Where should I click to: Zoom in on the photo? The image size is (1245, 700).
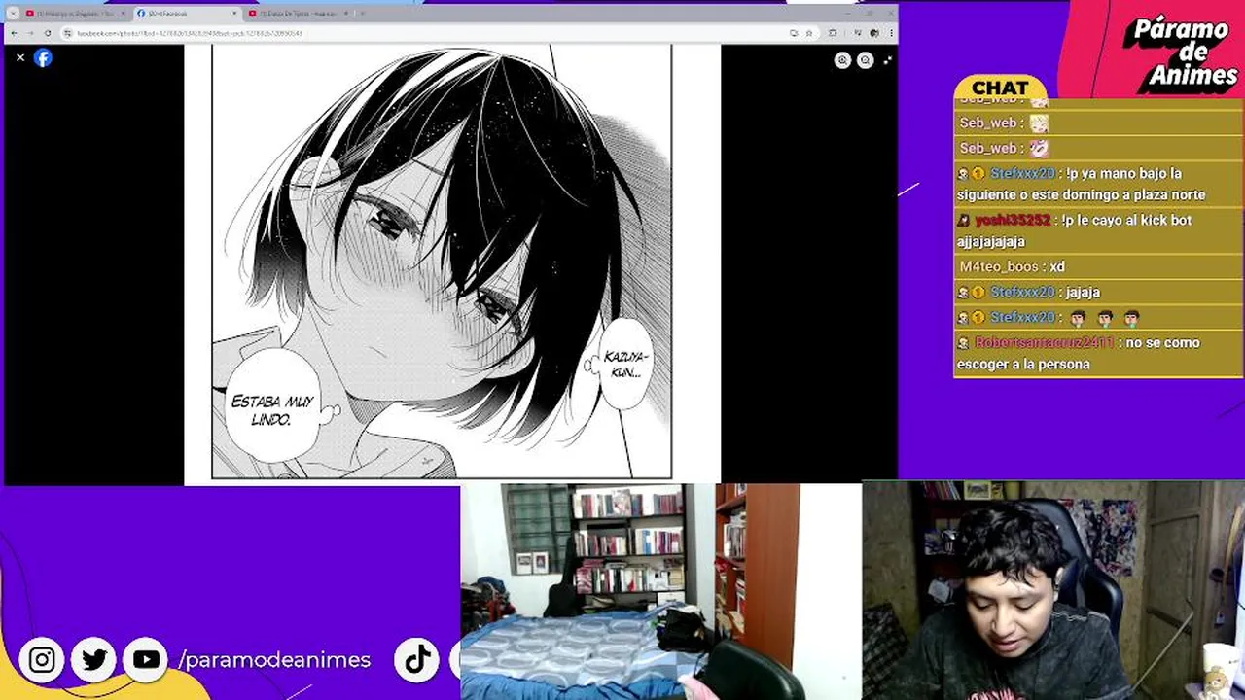(842, 60)
